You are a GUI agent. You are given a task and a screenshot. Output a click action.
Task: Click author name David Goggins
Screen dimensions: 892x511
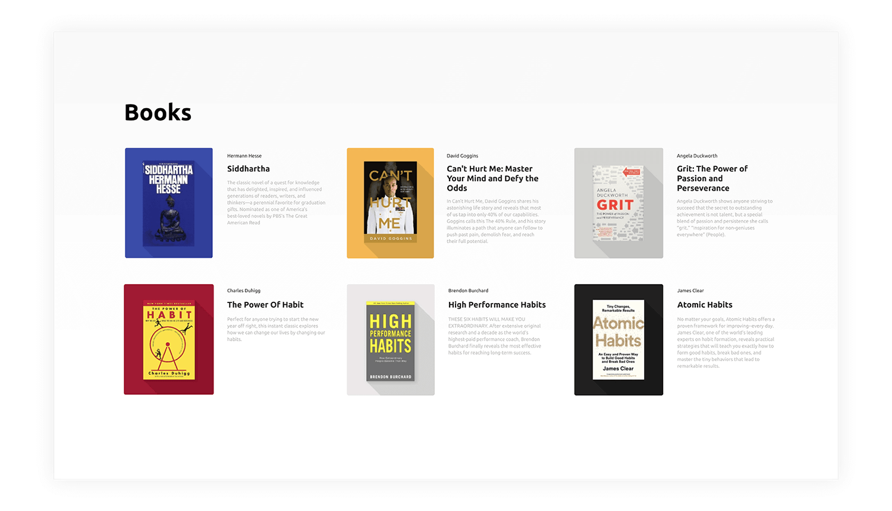coord(463,156)
